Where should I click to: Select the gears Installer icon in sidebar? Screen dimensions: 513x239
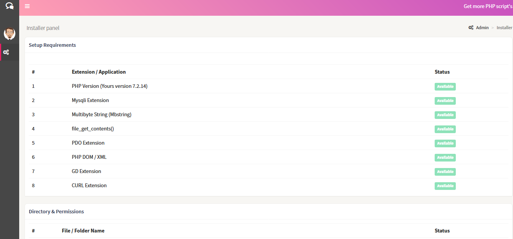pyautogui.click(x=6, y=52)
